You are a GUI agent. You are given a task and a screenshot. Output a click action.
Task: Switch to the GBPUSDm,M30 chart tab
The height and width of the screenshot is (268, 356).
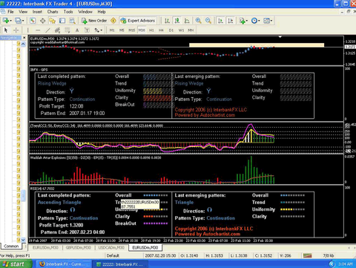[x=79, y=247]
